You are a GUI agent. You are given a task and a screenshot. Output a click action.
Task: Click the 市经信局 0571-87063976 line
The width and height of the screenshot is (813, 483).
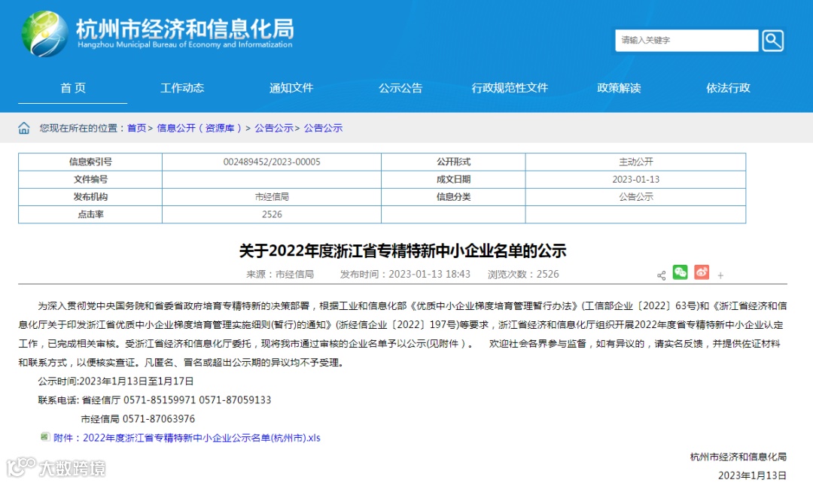click(x=138, y=419)
